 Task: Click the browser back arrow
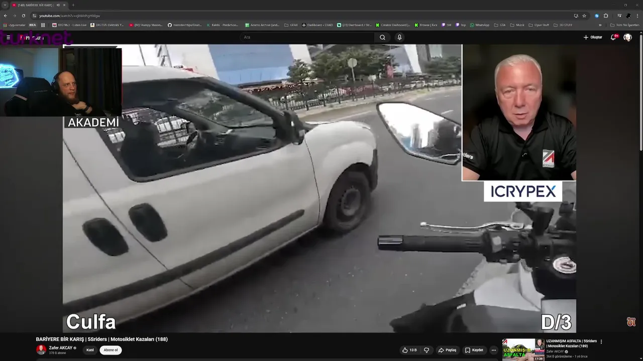[x=6, y=16]
